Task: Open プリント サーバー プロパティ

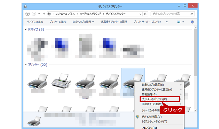Action: pos(147,22)
